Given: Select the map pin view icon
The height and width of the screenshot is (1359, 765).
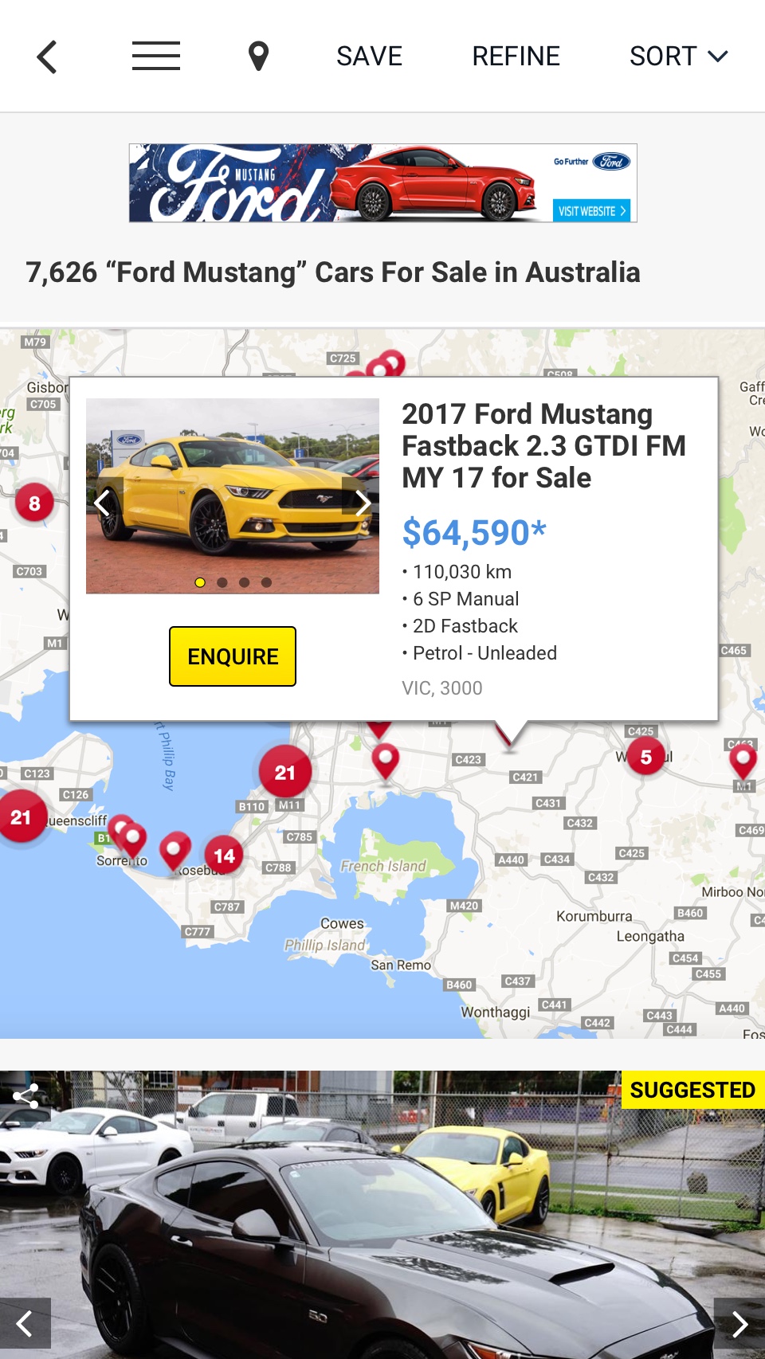Looking at the screenshot, I should coord(258,57).
